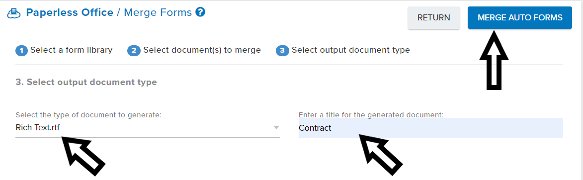Click the arrow pointing at Rich Text.rtf
Viewport: 583px width, 180px height.
pyautogui.click(x=83, y=154)
